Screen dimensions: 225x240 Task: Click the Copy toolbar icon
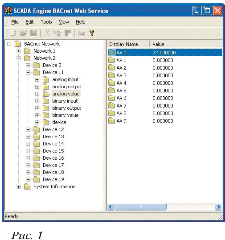pos(58,33)
